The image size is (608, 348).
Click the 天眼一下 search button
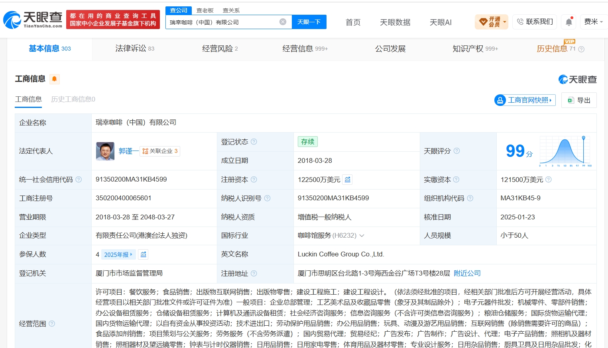(x=309, y=22)
